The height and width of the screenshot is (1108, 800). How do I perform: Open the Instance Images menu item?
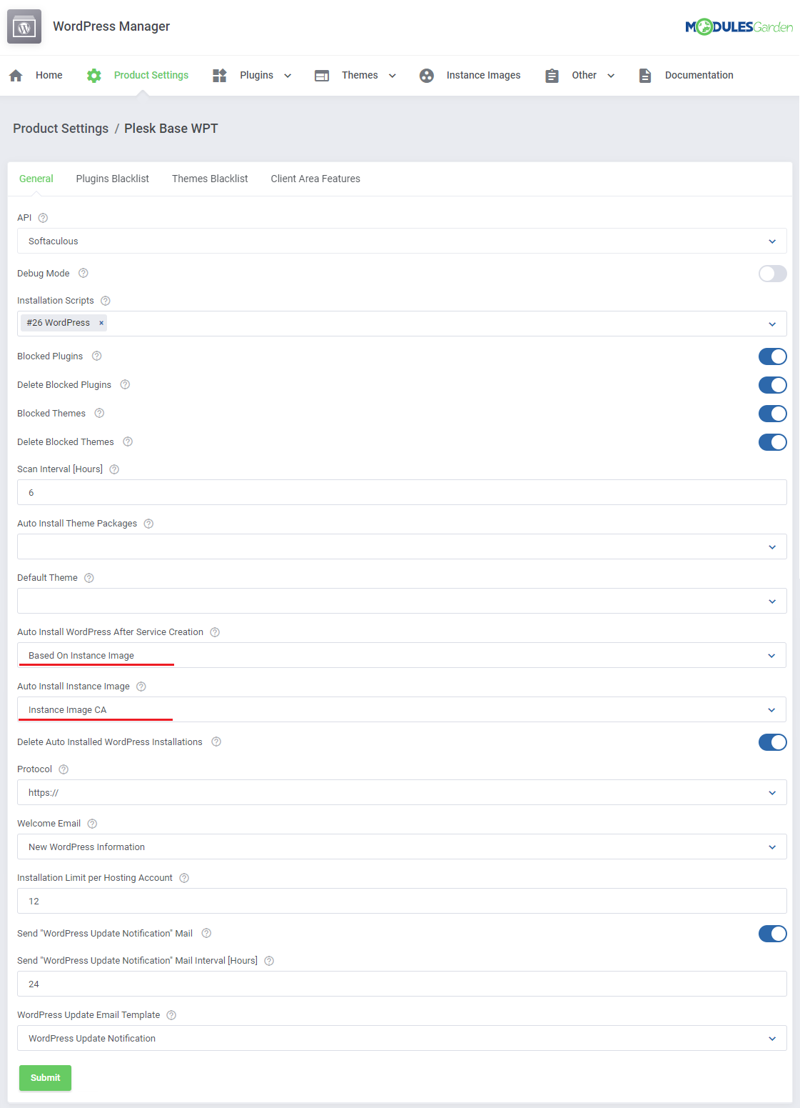pyautogui.click(x=483, y=75)
